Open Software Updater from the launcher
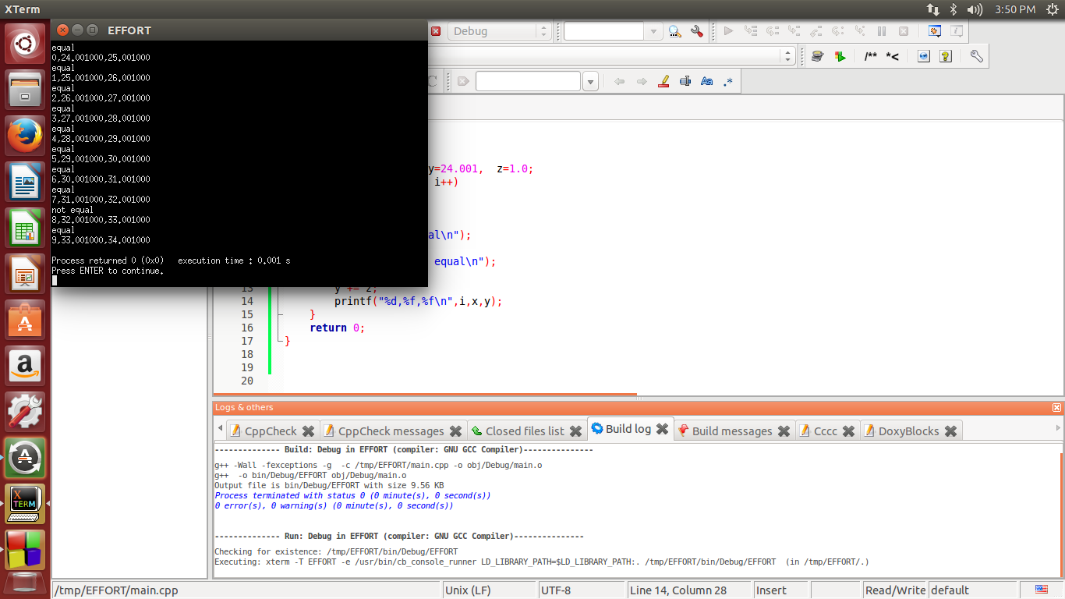The height and width of the screenshot is (599, 1065). pos(26,458)
